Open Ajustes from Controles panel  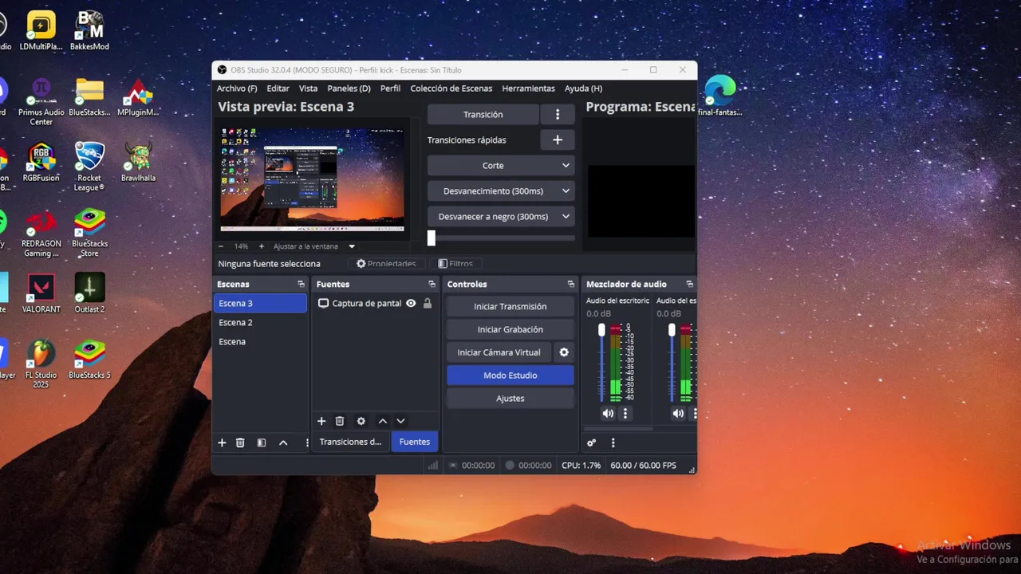tap(510, 399)
